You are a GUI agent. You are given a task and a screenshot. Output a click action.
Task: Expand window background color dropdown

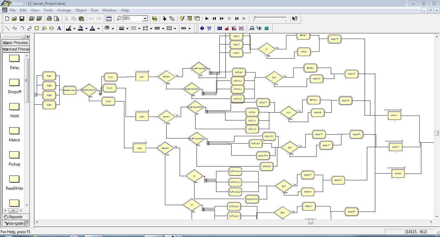113,28
